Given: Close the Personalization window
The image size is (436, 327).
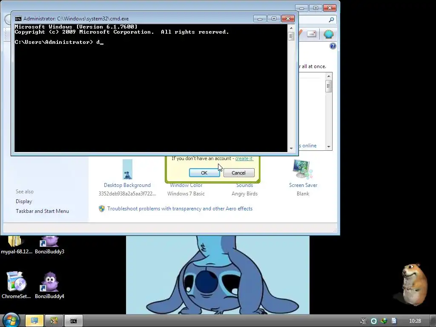Looking at the screenshot, I should tap(330, 8).
